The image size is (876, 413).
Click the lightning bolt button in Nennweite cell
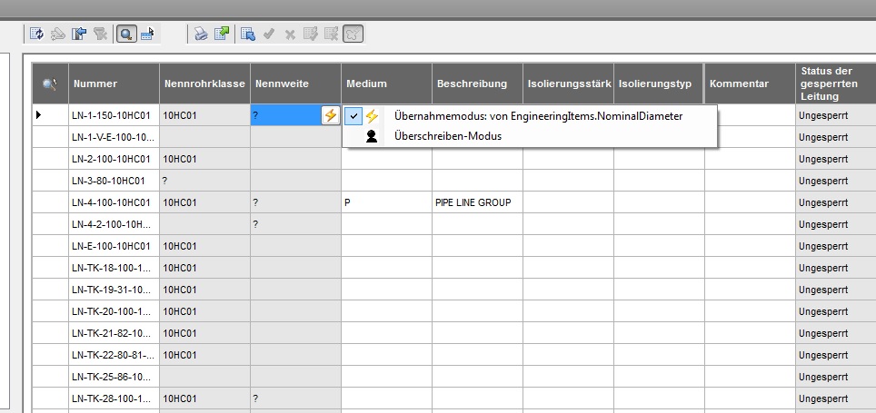pos(331,115)
